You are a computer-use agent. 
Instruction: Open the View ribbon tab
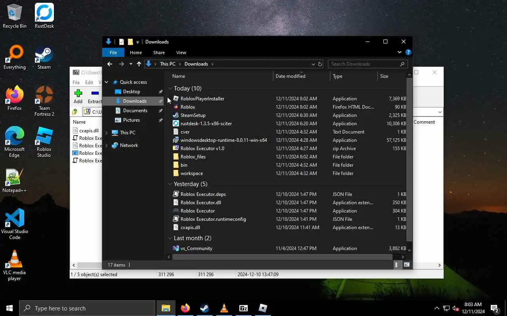click(181, 53)
